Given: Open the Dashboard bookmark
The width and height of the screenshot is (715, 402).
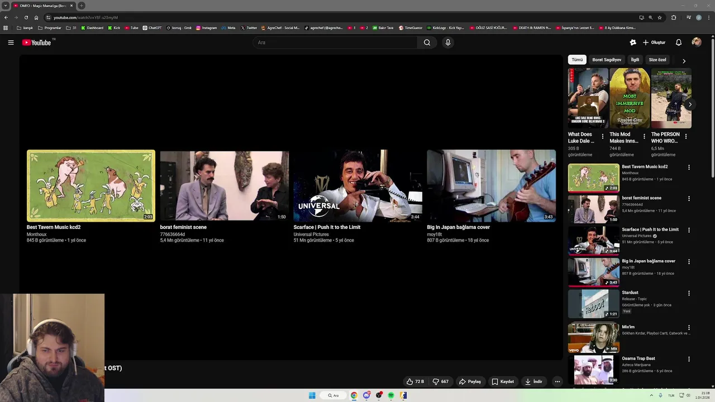Looking at the screenshot, I should (x=92, y=28).
